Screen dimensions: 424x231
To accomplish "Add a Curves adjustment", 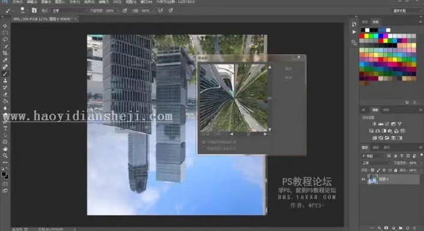I will pos(387,124).
